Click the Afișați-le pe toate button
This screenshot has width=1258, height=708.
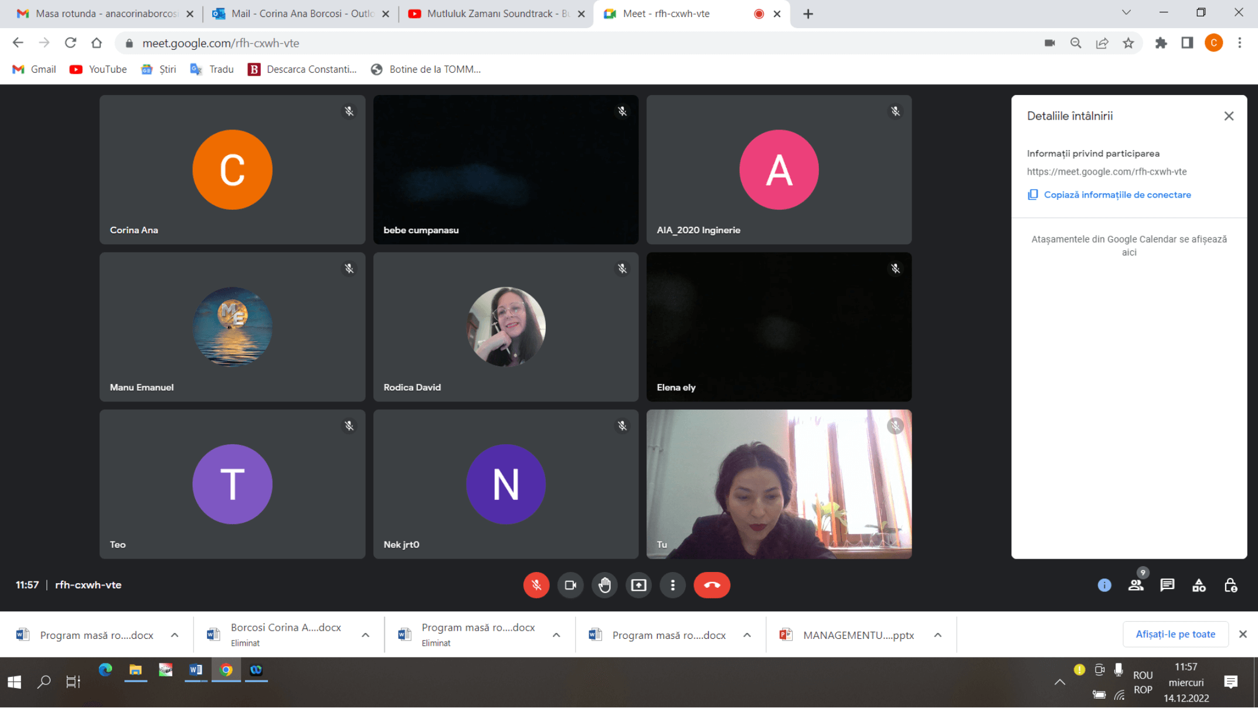[x=1175, y=634]
